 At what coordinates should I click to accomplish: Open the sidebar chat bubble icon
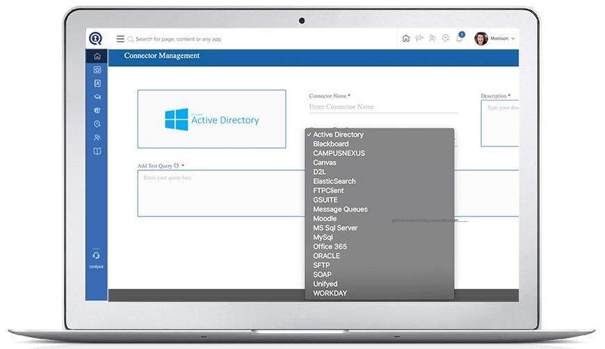(97, 124)
